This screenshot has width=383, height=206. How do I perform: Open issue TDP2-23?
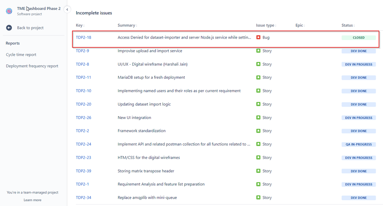click(x=84, y=157)
